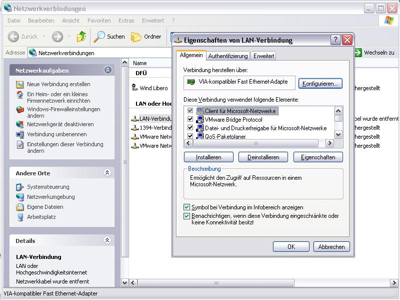Click the Eigene Dateien folder icon

20,207
